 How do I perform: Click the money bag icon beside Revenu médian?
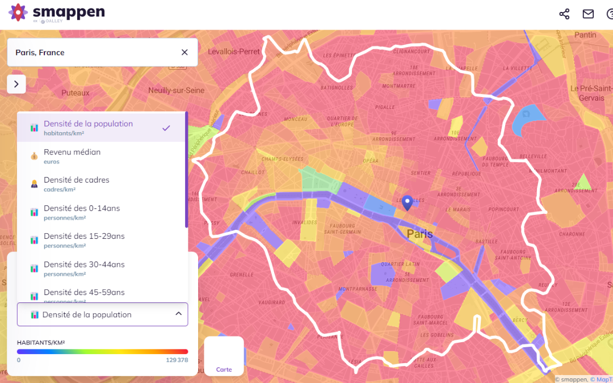click(x=34, y=156)
